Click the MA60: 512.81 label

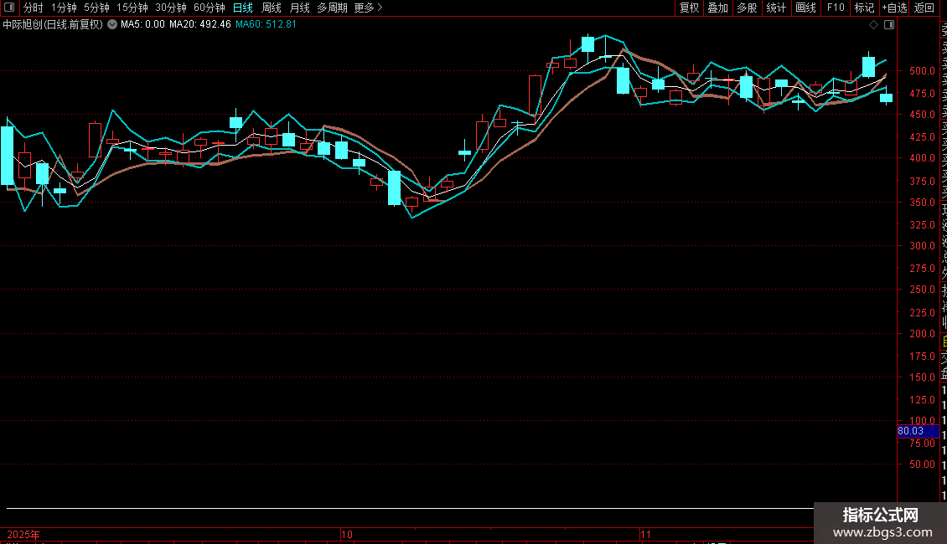(266, 25)
